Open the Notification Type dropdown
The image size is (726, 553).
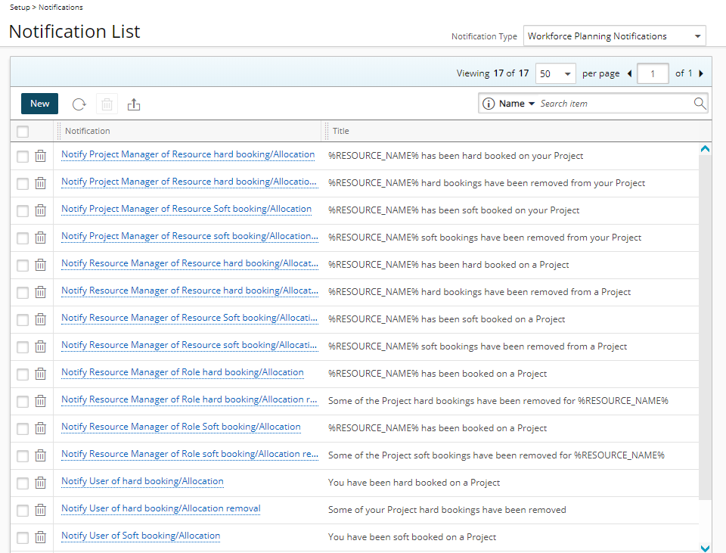[615, 36]
